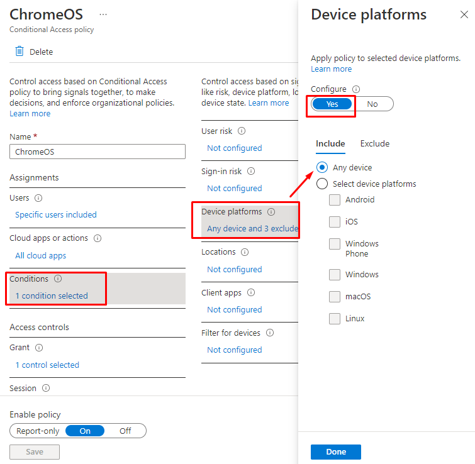Click the Name field containing ChromeOS
Viewport: 475px width, 464px height.
[x=98, y=152]
